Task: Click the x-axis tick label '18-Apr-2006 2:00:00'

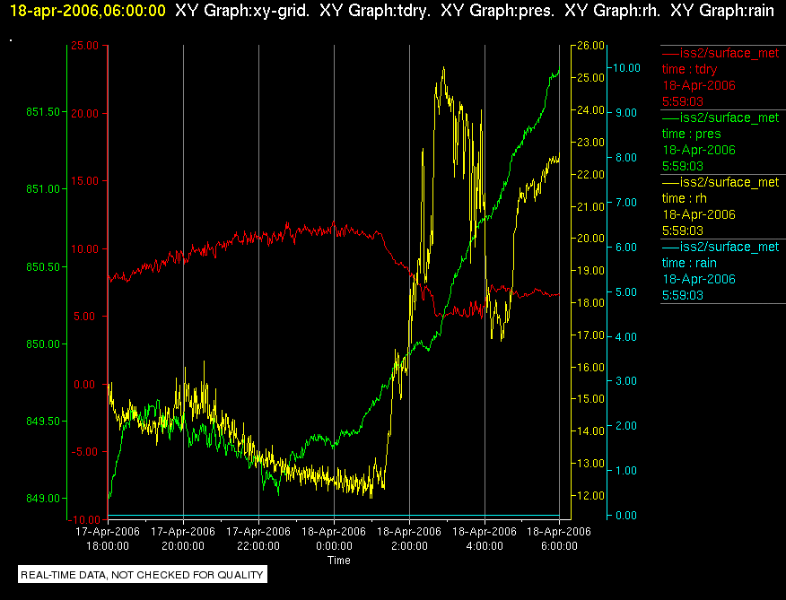Action: point(409,538)
